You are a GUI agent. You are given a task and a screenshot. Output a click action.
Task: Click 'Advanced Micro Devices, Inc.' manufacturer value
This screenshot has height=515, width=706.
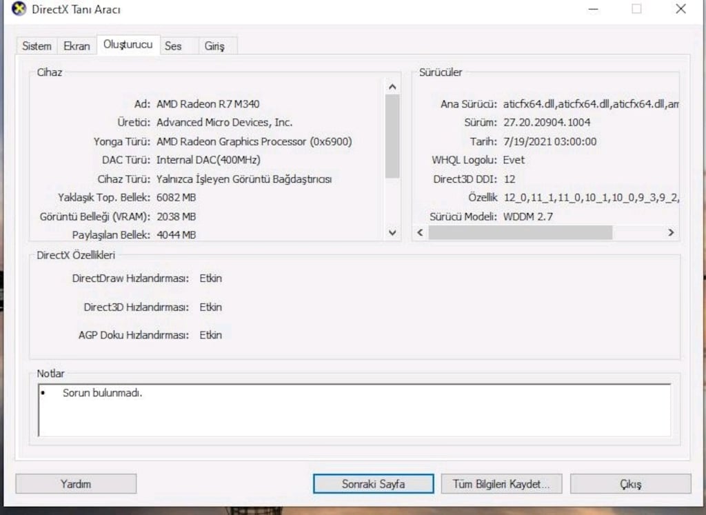coord(225,123)
